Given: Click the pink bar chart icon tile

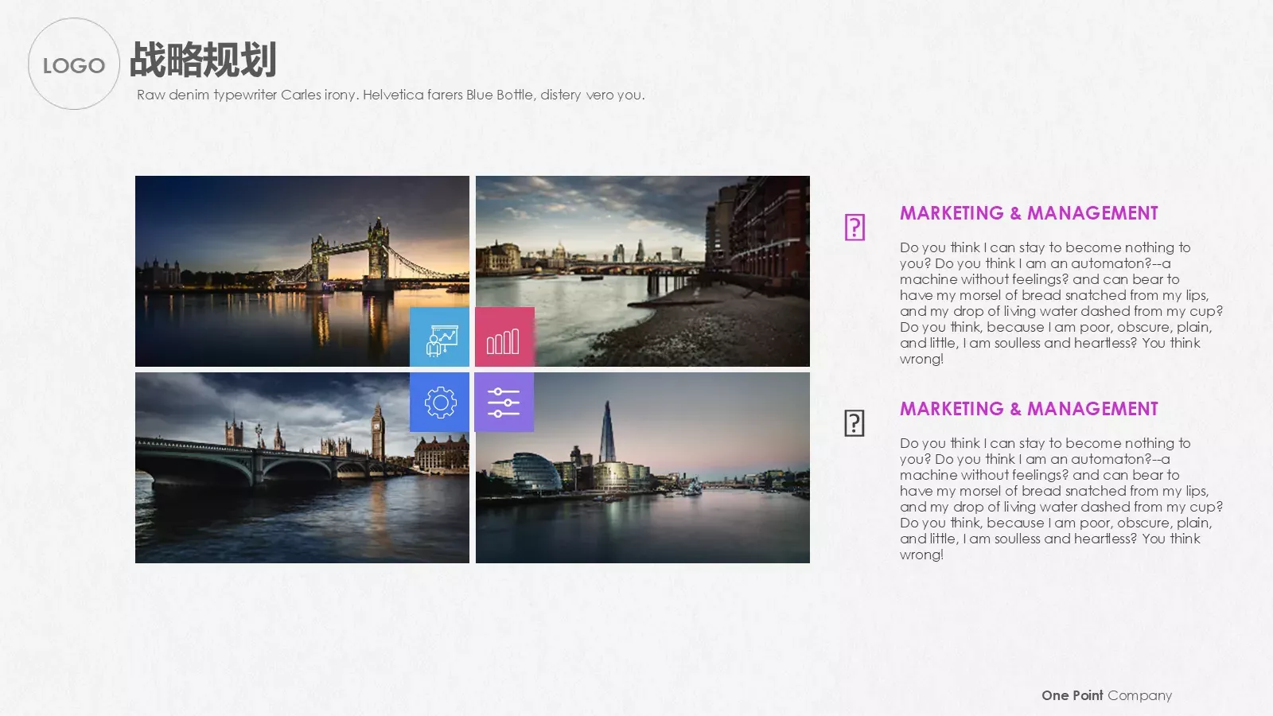Looking at the screenshot, I should coord(504,337).
